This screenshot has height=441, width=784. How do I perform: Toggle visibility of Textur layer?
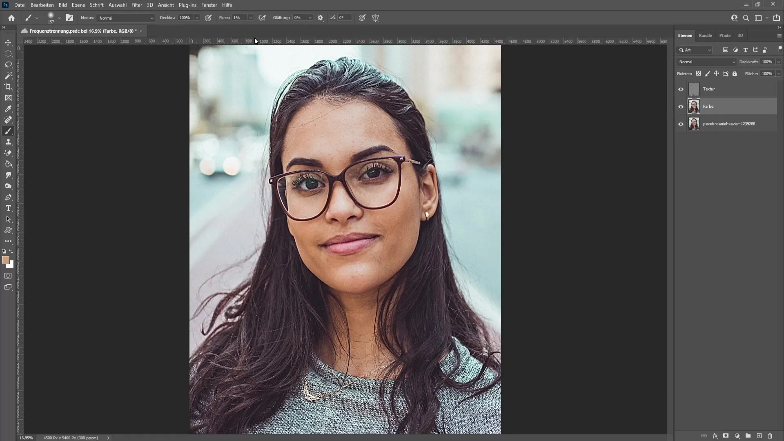pyautogui.click(x=681, y=88)
